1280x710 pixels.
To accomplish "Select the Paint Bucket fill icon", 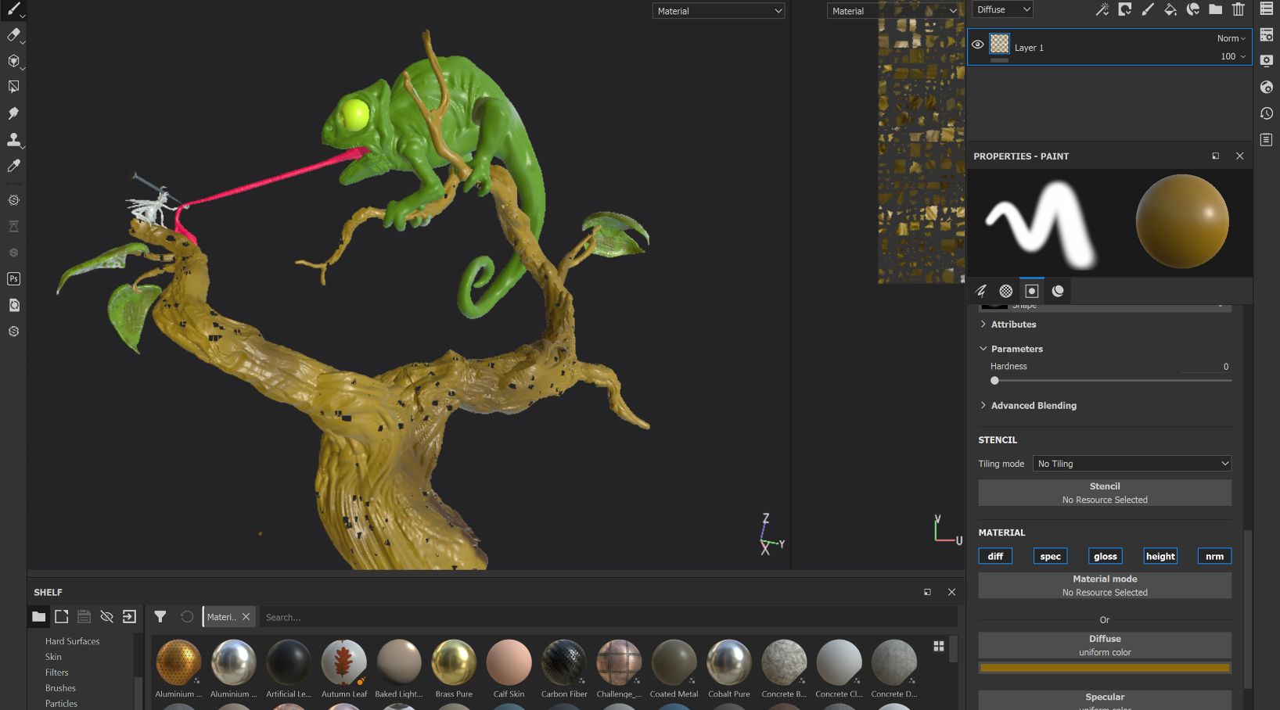I will click(1170, 9).
